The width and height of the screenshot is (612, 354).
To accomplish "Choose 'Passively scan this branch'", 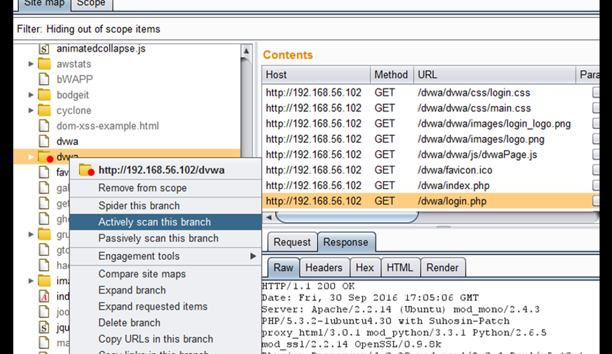I will 165,238.
